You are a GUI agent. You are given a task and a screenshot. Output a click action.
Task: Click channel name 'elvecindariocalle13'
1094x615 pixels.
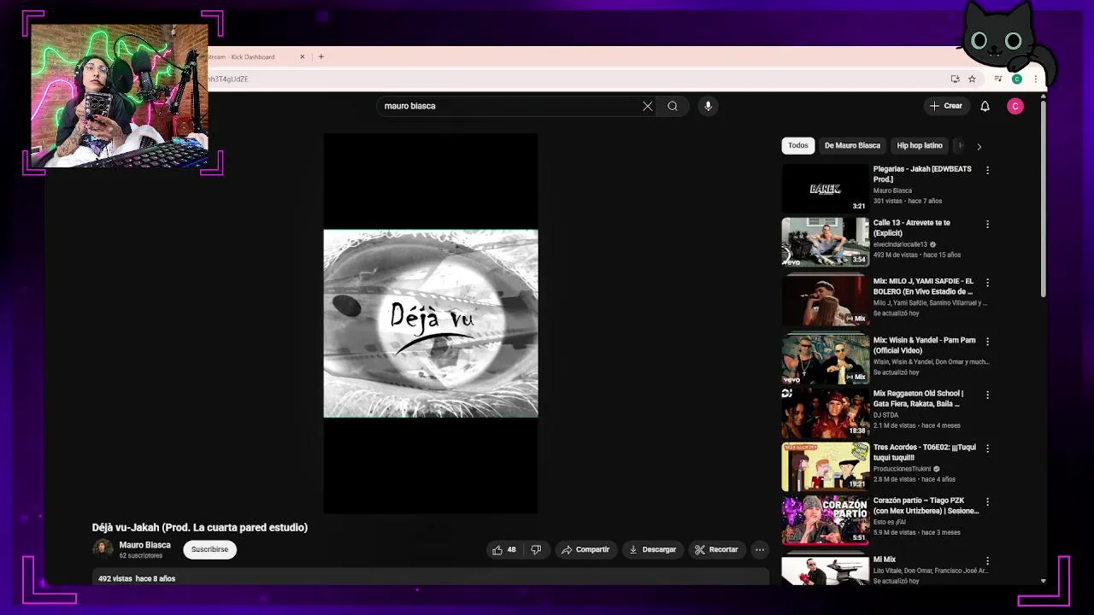click(900, 244)
